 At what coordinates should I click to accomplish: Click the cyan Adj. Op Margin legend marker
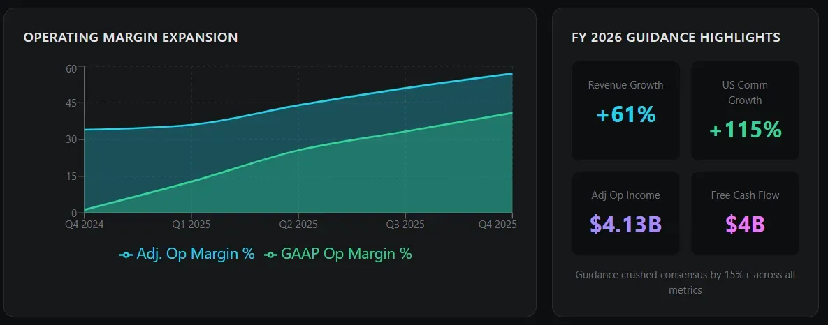point(126,255)
